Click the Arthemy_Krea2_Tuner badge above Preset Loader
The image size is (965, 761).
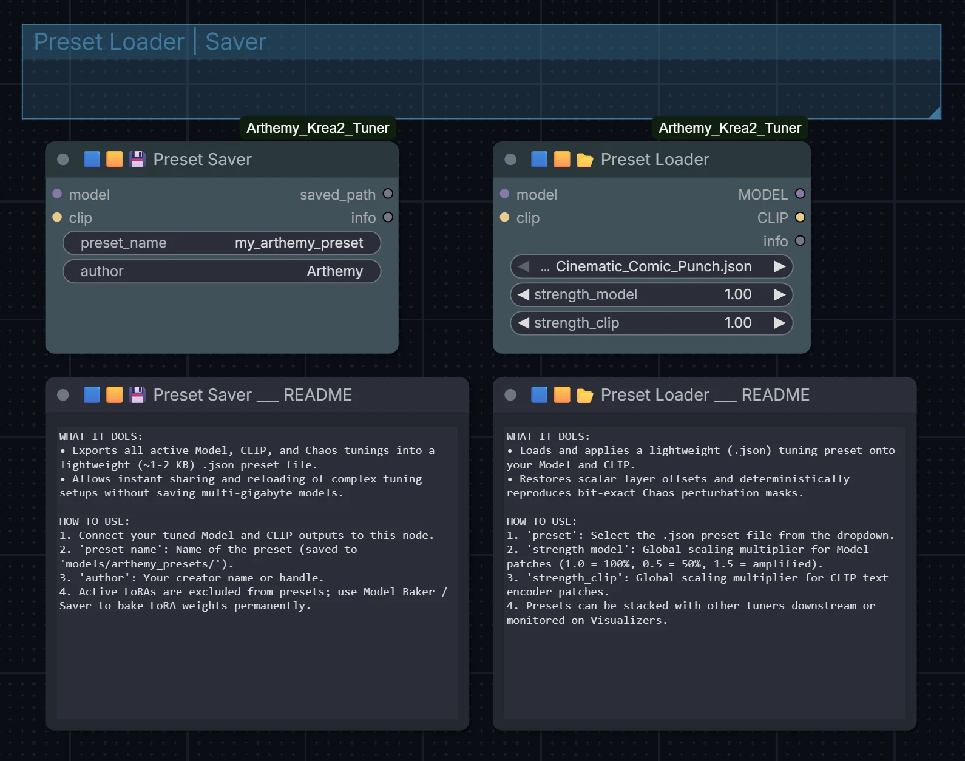pos(730,128)
